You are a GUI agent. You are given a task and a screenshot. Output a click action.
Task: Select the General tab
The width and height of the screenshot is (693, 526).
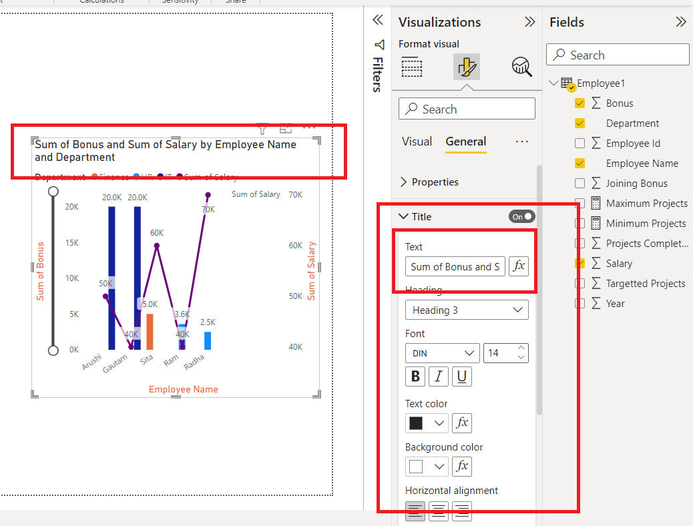click(466, 142)
